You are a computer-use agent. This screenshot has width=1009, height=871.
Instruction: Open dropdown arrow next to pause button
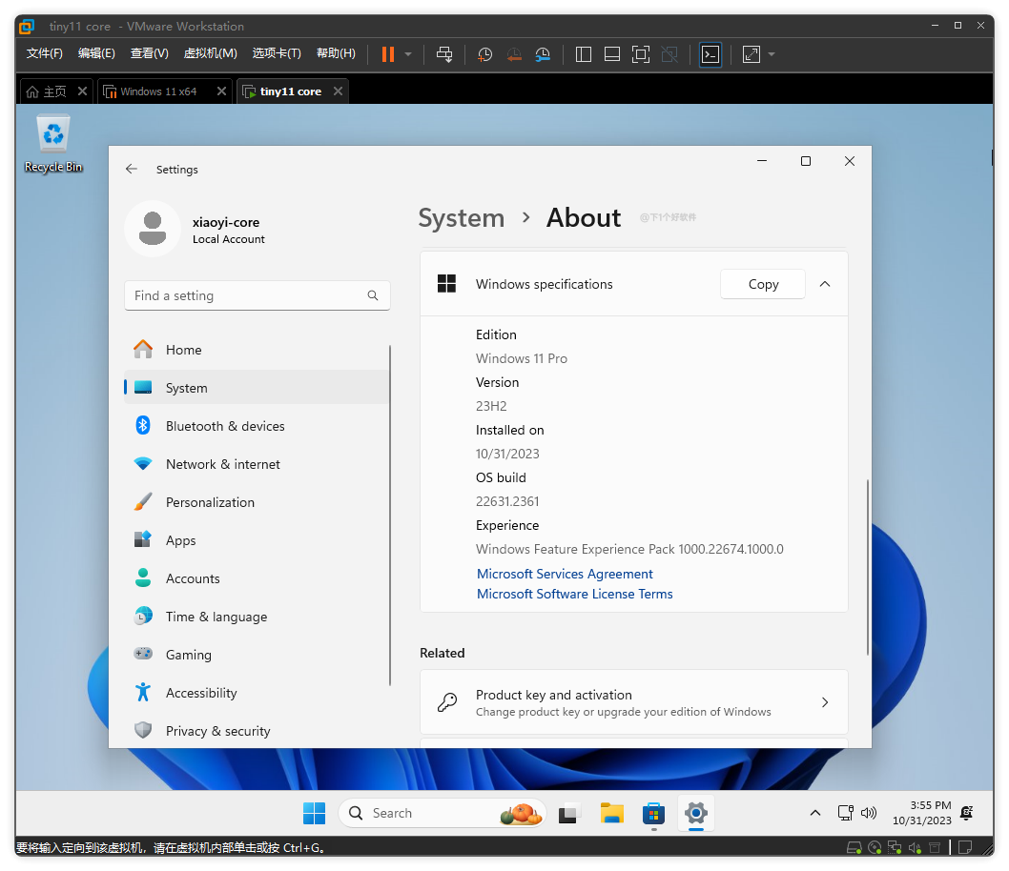[408, 54]
